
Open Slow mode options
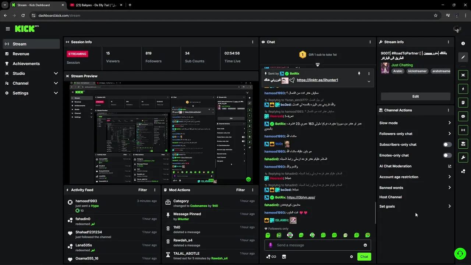tap(415, 123)
